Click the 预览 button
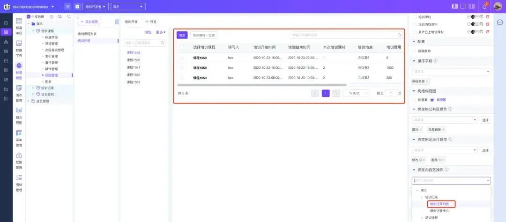Image resolution: width=506 pixels, height=222 pixels. 151,22
